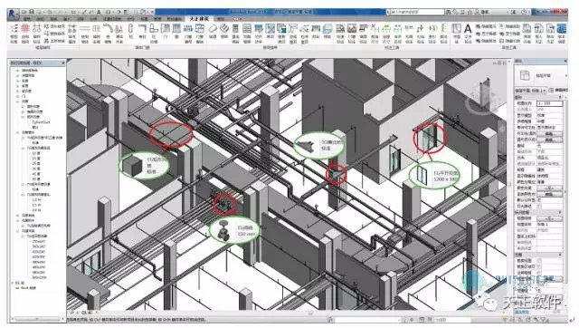Click the Project Browser horizontal scrollbar
Viewport: 579px width, 328px height.
[37, 318]
